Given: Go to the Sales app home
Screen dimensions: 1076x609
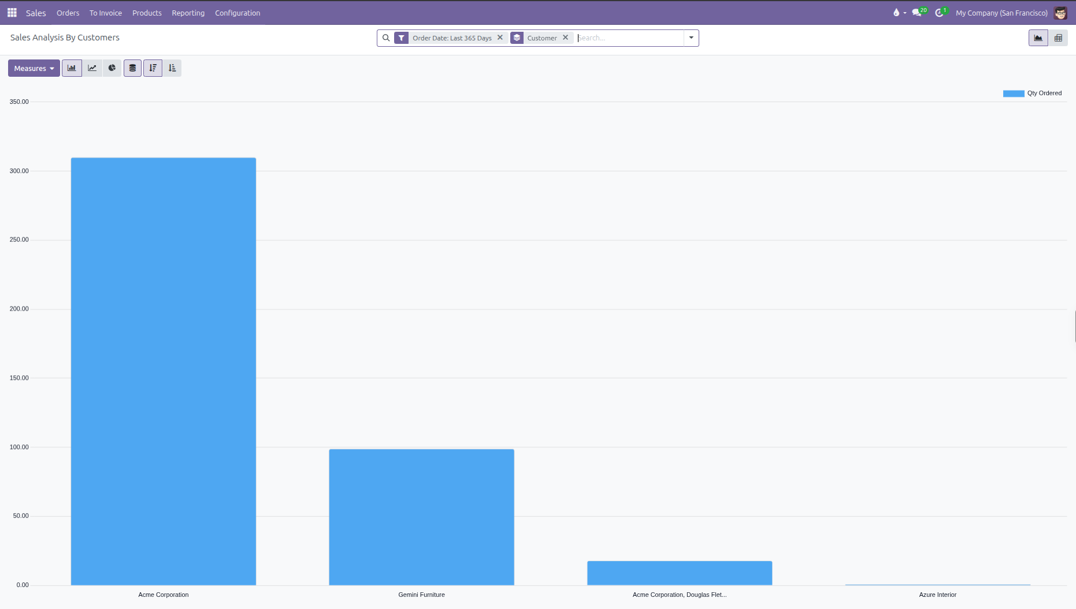Looking at the screenshot, I should [36, 13].
